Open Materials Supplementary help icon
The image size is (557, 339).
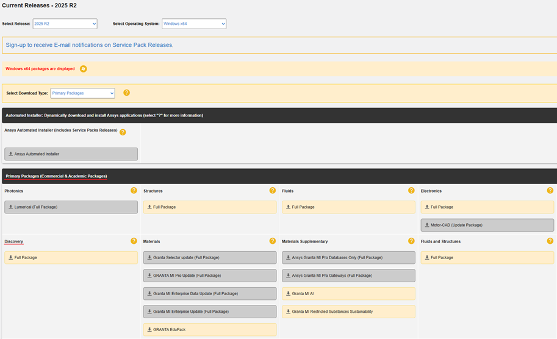[411, 241]
